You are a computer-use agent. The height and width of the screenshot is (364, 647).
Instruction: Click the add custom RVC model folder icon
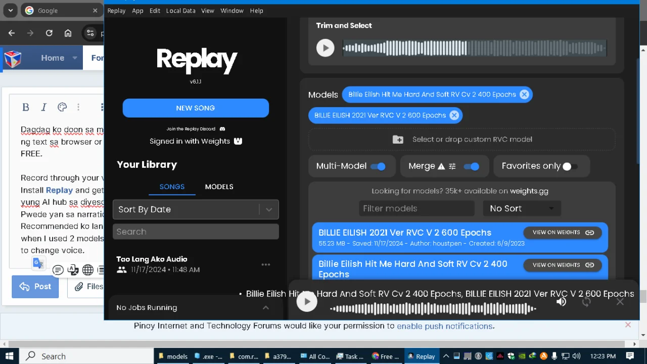point(398,140)
